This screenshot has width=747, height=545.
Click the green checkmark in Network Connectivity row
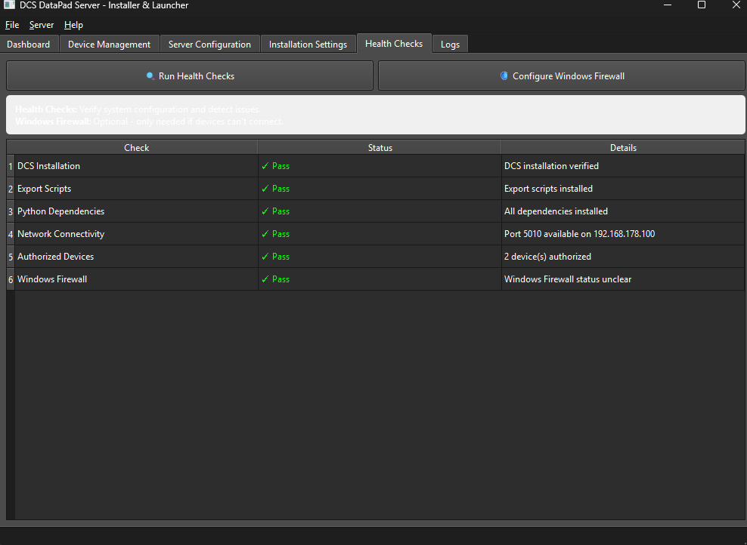point(265,234)
